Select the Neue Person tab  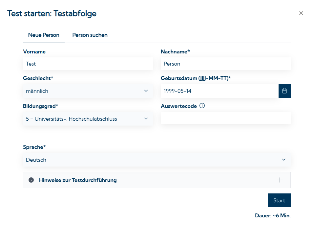coord(44,35)
